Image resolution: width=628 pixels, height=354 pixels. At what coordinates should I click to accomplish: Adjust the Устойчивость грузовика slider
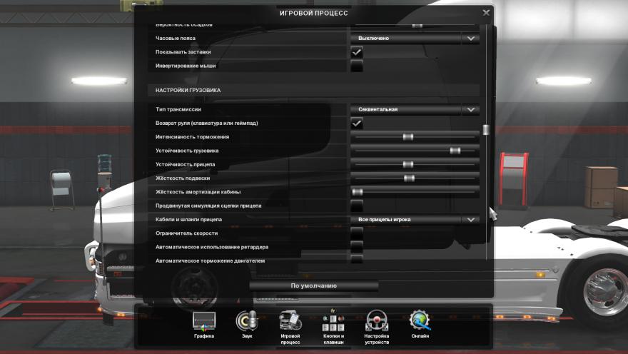coord(455,151)
